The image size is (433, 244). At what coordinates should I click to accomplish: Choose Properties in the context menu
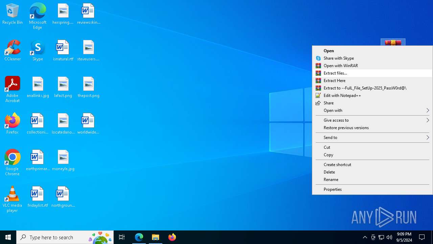pyautogui.click(x=372, y=189)
